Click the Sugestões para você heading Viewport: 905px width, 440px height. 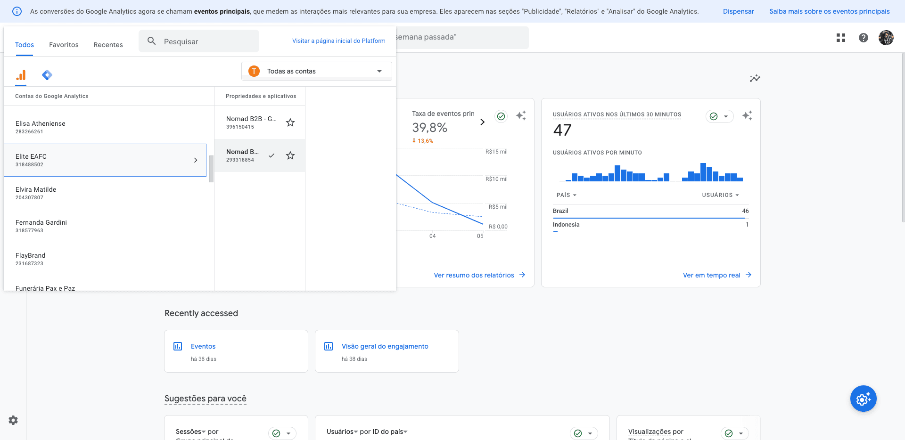[x=206, y=399]
